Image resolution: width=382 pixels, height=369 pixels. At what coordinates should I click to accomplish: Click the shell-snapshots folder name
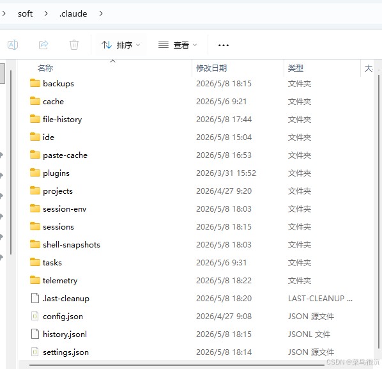click(x=72, y=245)
